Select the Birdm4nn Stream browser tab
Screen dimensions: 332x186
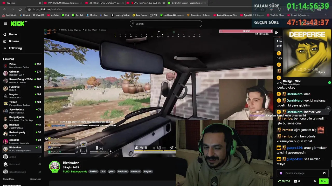coord(187,3)
